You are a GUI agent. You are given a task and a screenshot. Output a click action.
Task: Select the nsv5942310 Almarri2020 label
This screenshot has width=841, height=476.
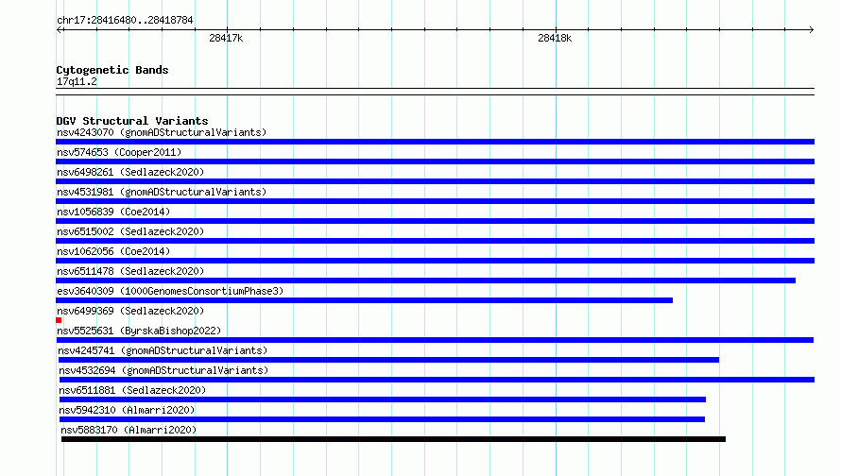coord(127,410)
